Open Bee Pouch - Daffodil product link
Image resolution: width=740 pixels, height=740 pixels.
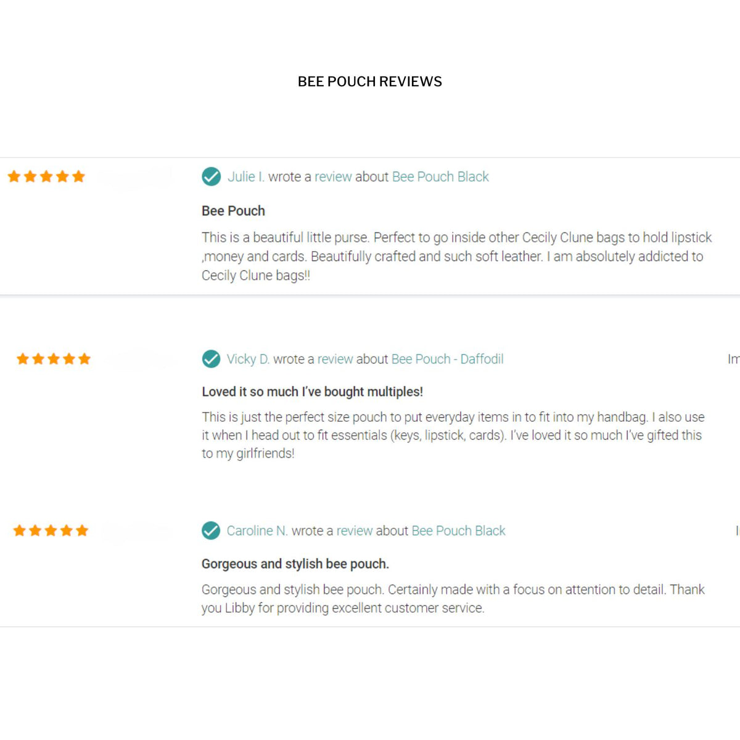click(447, 359)
